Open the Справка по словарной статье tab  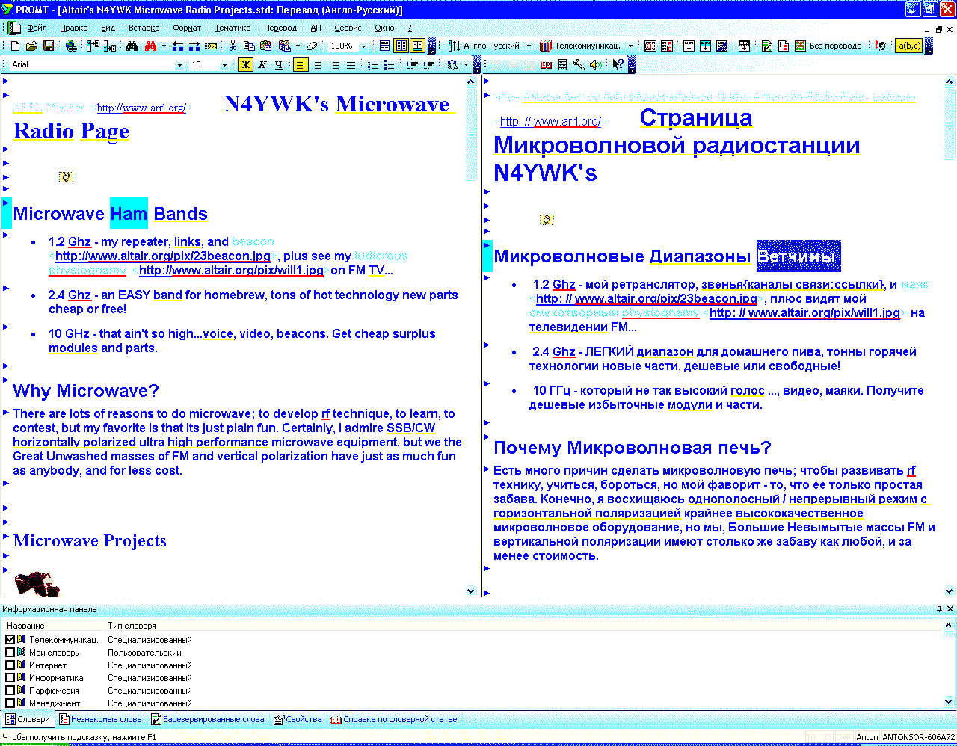coord(393,719)
